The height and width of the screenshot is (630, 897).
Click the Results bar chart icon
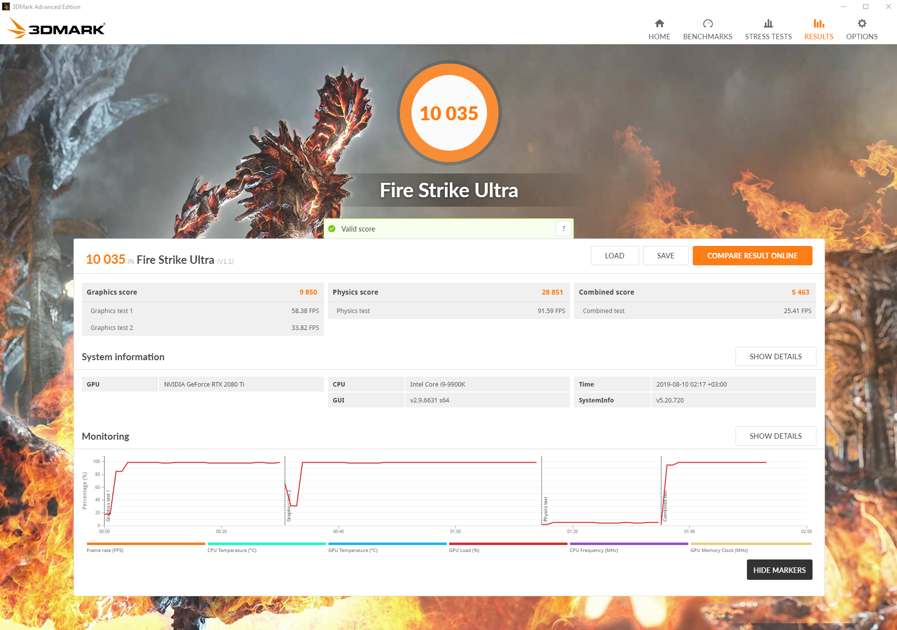point(818,23)
